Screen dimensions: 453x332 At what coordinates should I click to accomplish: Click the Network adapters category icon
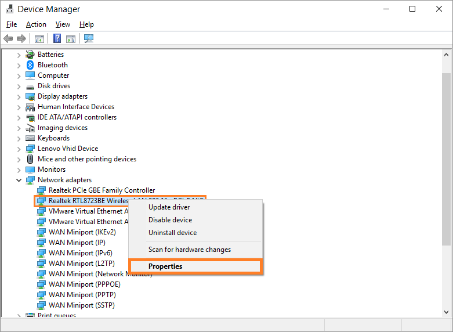[x=30, y=180]
